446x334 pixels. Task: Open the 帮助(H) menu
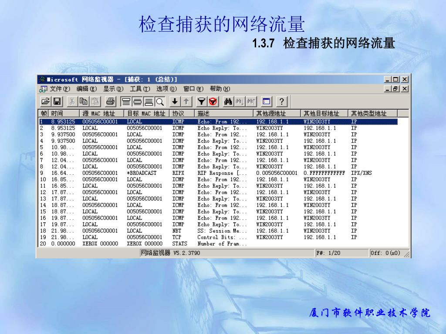coord(220,89)
